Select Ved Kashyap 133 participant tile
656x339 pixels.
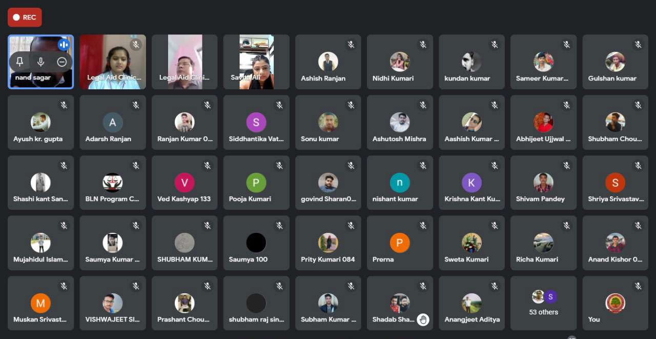[184, 183]
